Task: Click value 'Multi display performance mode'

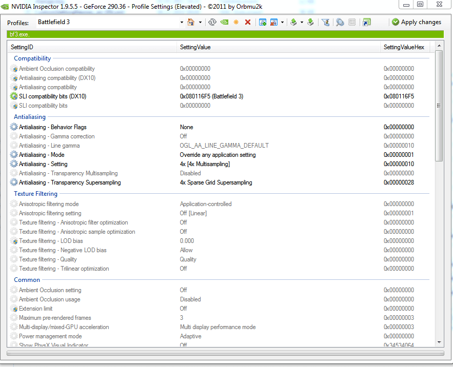Action: pos(218,327)
